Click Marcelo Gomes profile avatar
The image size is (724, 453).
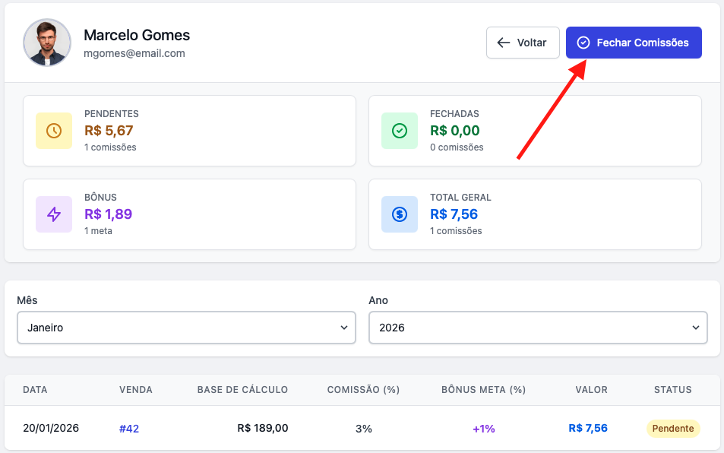[x=47, y=43]
